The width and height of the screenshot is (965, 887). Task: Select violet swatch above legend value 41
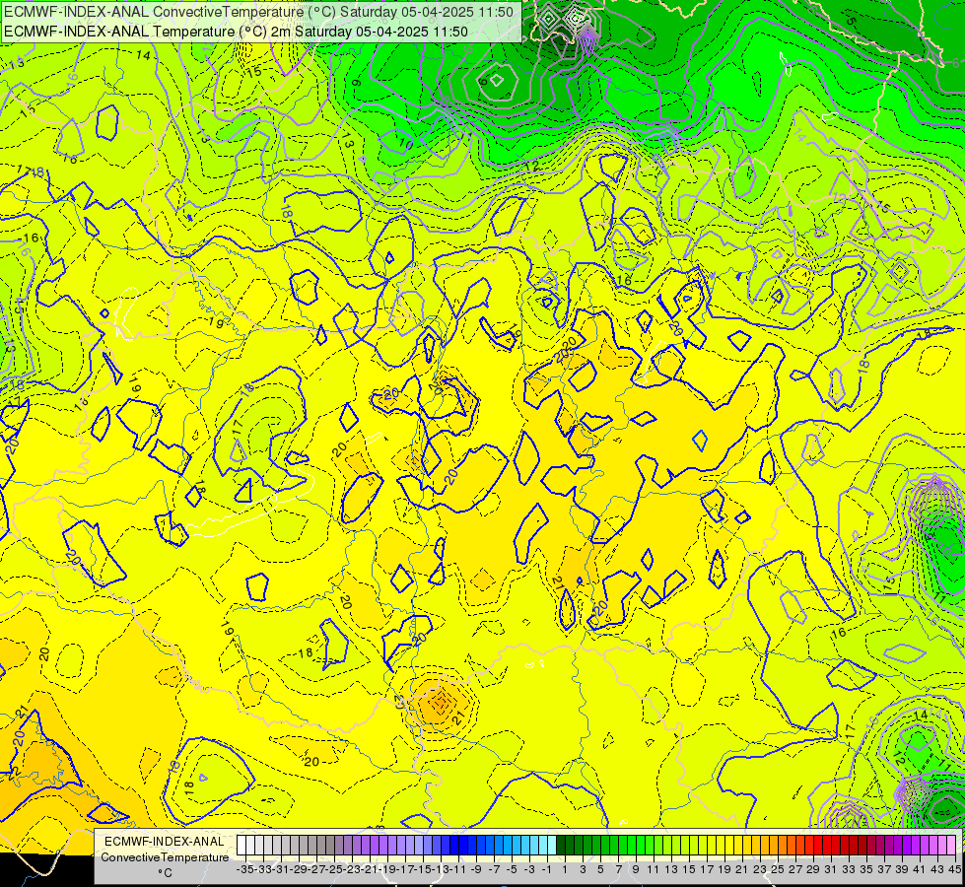pyautogui.click(x=915, y=846)
